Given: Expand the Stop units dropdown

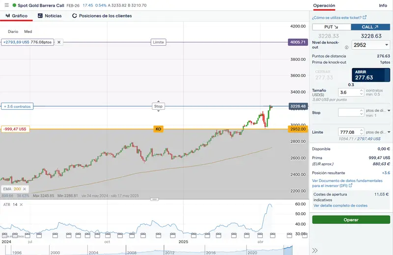Looking at the screenshot, I should [389, 110].
